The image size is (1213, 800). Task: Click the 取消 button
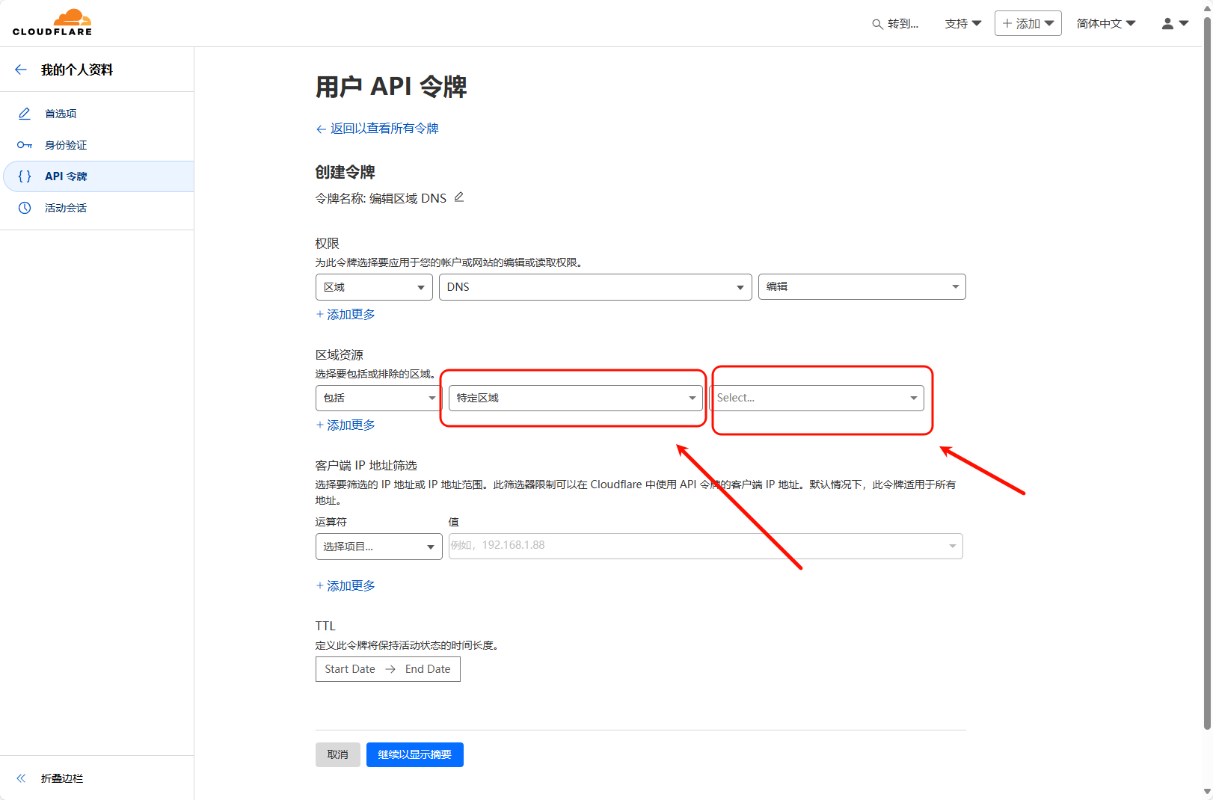[x=337, y=754]
